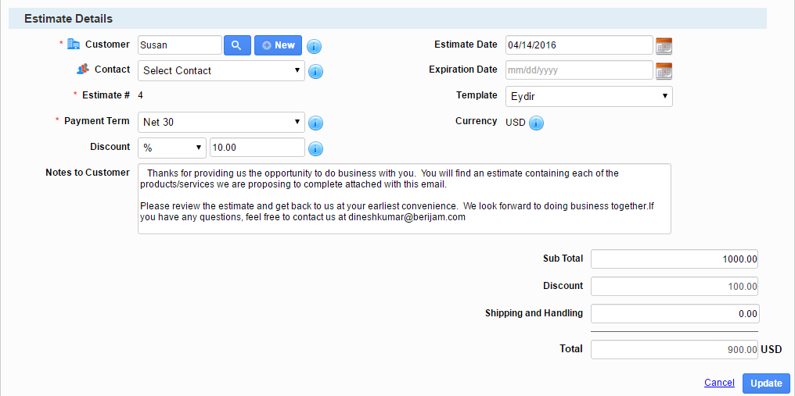Click into the Customer name field
795x396 pixels.
(179, 45)
